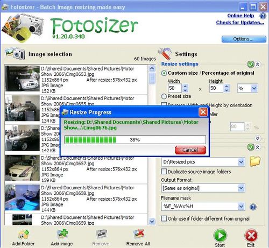
Task: Click the Remove All icon
Action: 139,235
